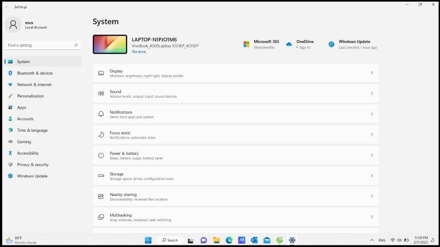The width and height of the screenshot is (440, 247).
Task: Click the Privacy & security shield icon
Action: 10,165
